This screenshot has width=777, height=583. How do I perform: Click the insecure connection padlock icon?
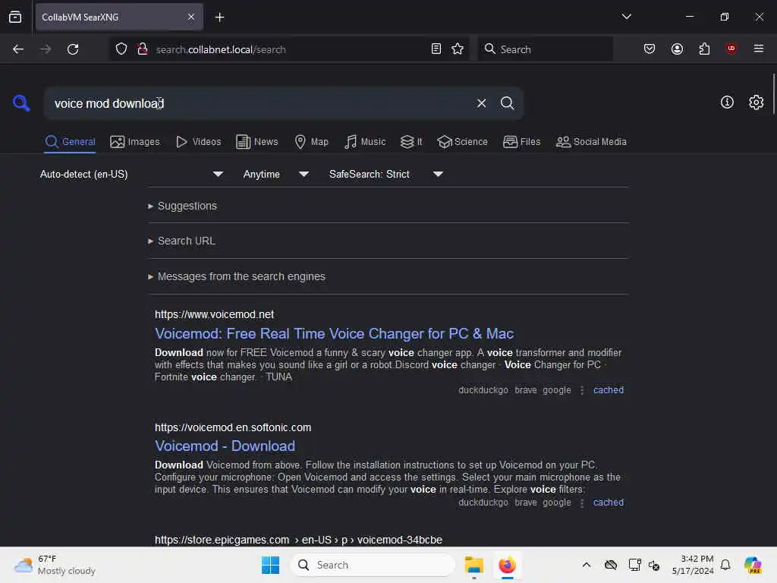pyautogui.click(x=143, y=49)
